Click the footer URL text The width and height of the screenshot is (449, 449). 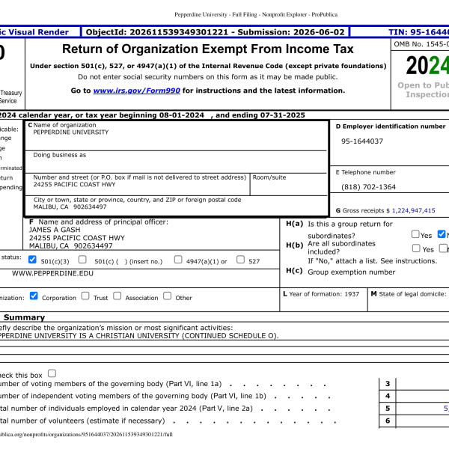pos(86,434)
